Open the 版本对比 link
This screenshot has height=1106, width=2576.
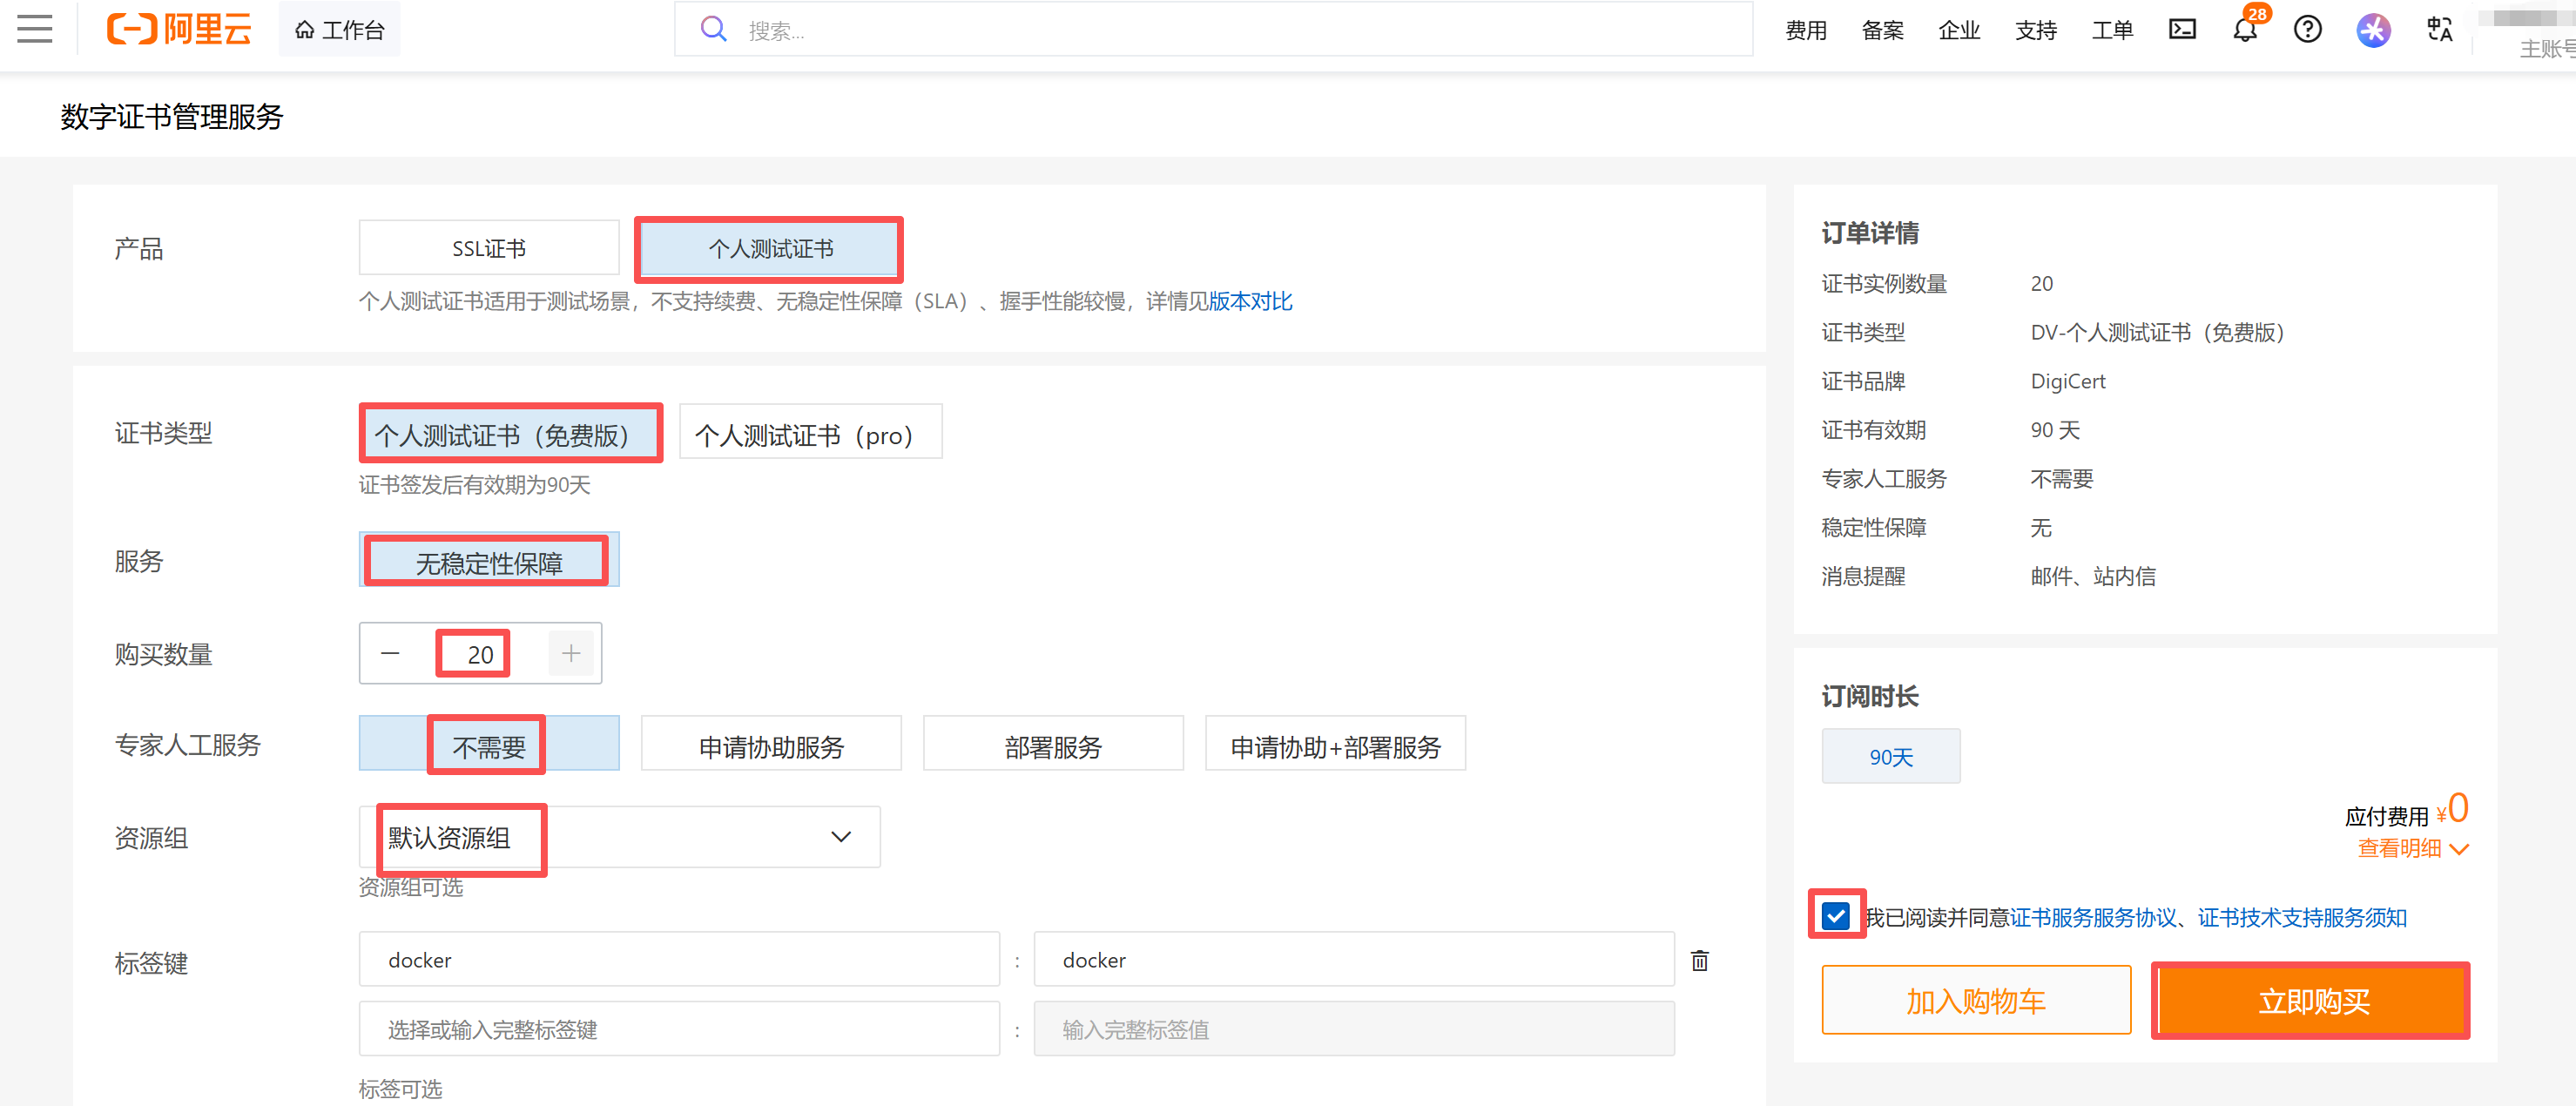pos(1250,301)
